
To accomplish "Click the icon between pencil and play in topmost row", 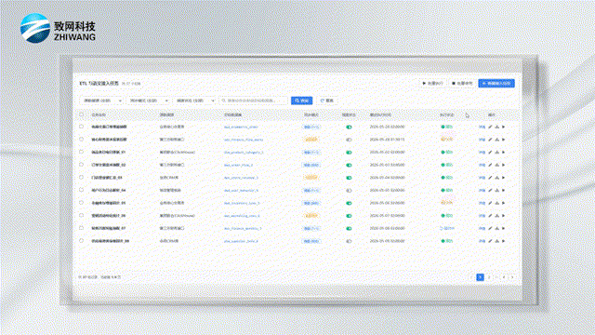I will coord(497,127).
